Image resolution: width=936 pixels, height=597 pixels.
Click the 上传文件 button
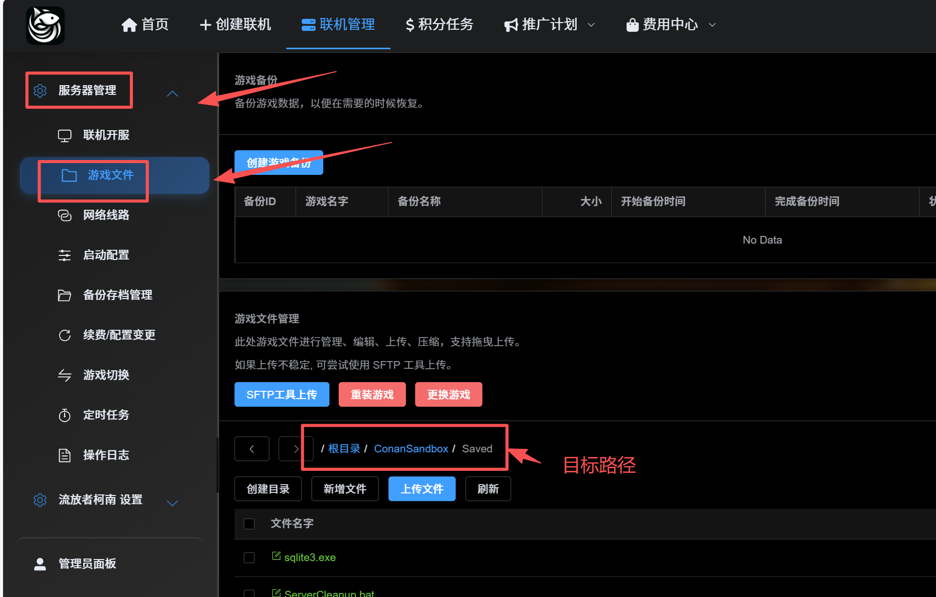(x=422, y=489)
